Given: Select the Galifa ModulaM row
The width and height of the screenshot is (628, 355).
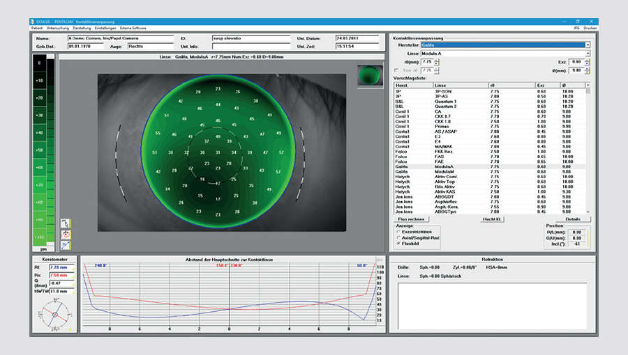Looking at the screenshot, I should point(489,172).
